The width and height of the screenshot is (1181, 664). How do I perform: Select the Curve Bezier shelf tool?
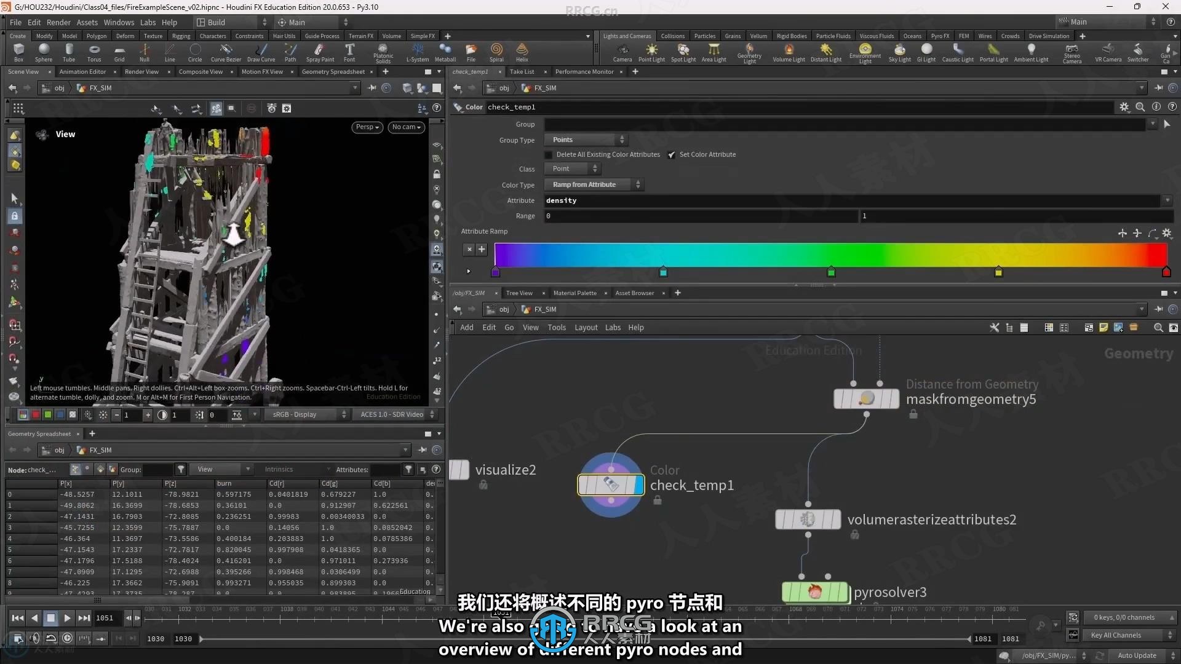coord(226,53)
